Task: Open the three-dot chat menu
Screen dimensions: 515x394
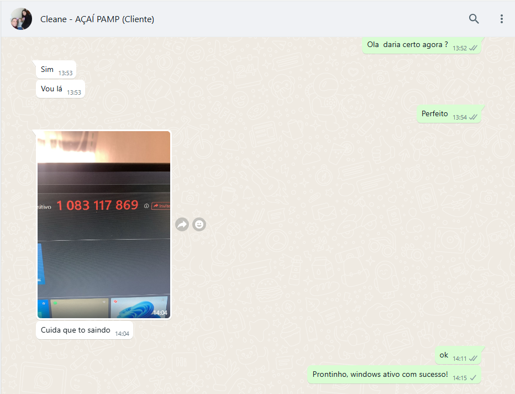Action: pyautogui.click(x=502, y=19)
